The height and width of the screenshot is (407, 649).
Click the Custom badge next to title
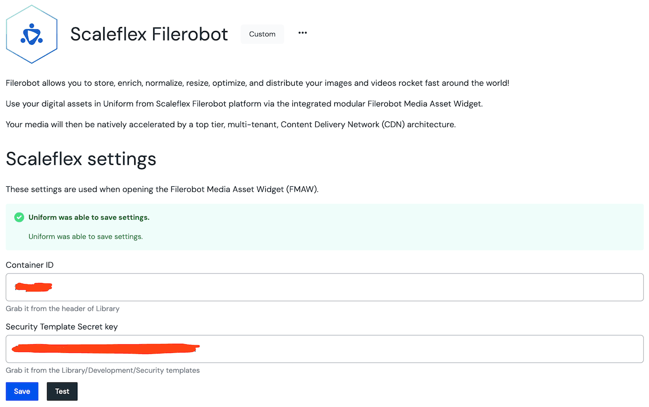click(x=262, y=34)
